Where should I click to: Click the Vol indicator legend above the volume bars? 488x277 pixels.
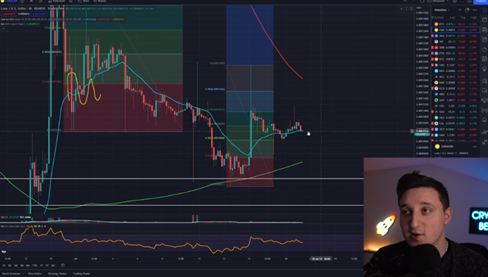pos(16,217)
